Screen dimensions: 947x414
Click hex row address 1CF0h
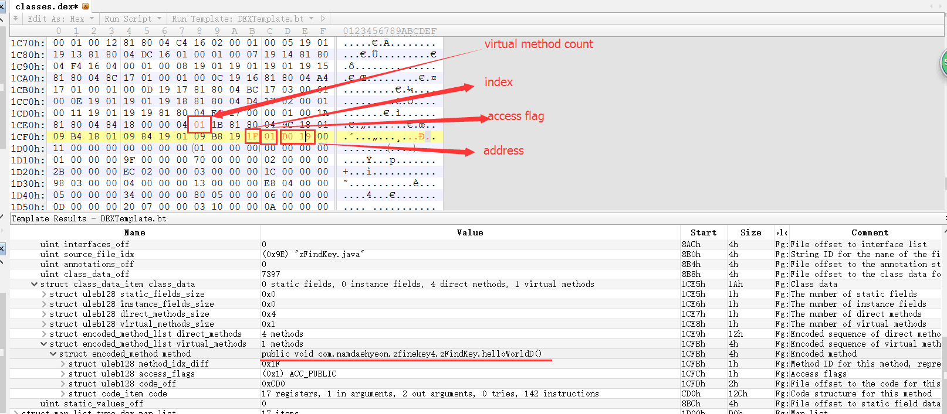[28, 136]
